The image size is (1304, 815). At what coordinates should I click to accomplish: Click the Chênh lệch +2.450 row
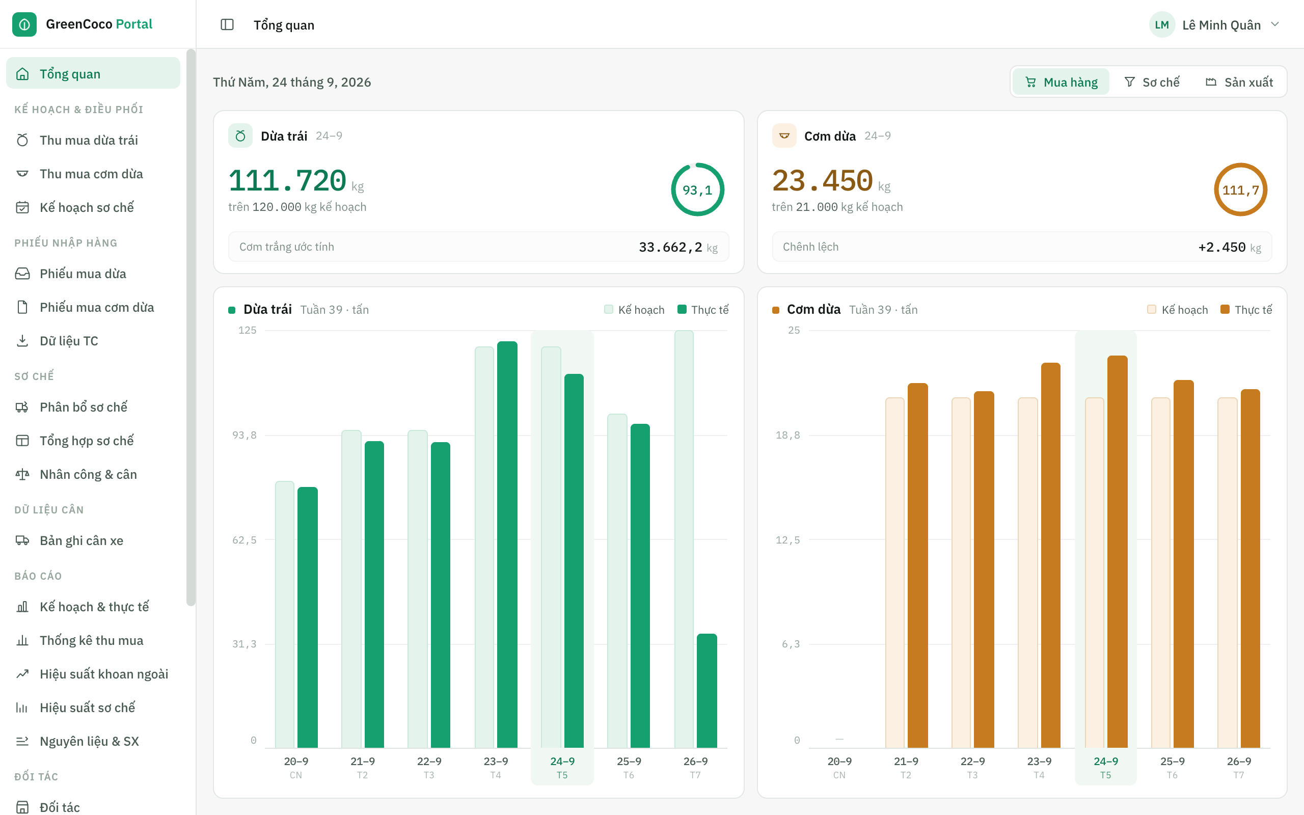tap(1022, 247)
